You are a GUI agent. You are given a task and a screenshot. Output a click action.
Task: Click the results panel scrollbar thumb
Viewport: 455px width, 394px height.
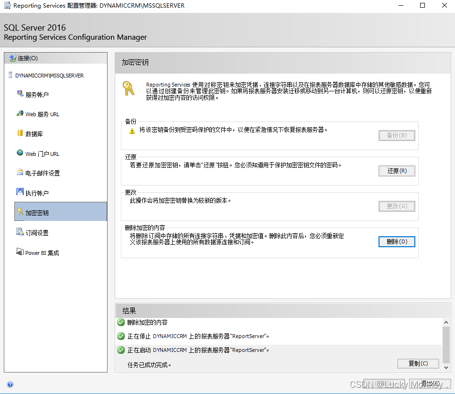446,345
